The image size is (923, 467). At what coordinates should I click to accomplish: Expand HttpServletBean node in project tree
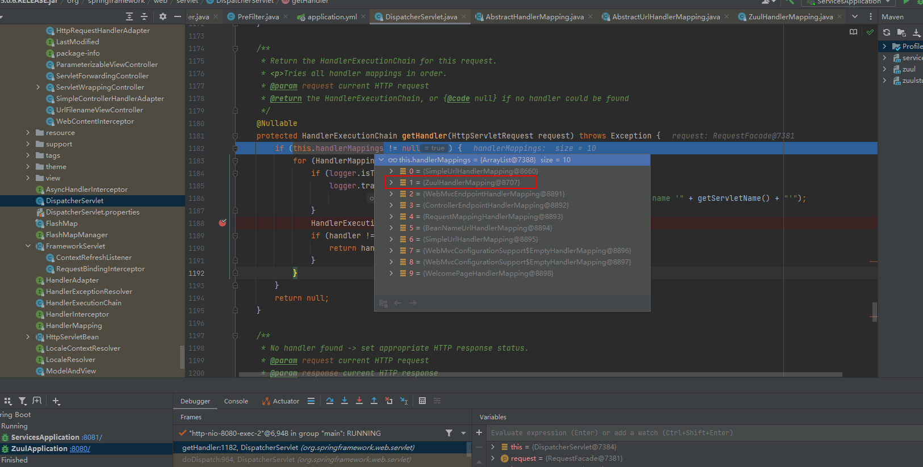pos(28,336)
